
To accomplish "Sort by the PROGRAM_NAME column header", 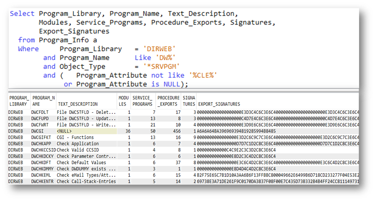I will [43, 101].
